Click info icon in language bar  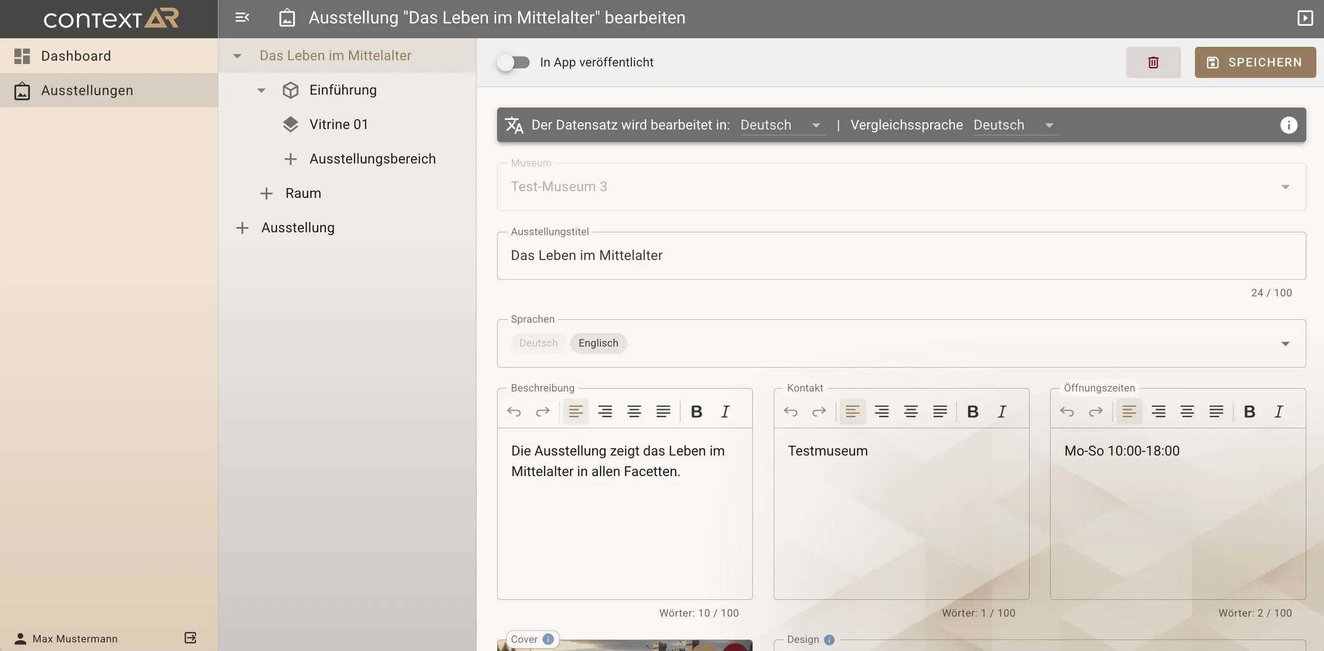[x=1288, y=125]
